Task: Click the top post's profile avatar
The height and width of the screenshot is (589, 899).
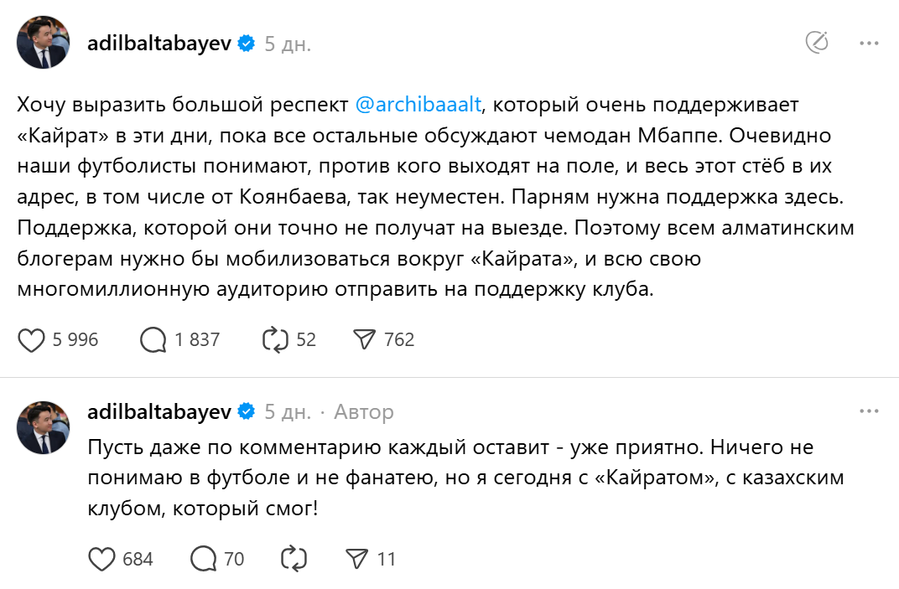Action: tap(44, 42)
